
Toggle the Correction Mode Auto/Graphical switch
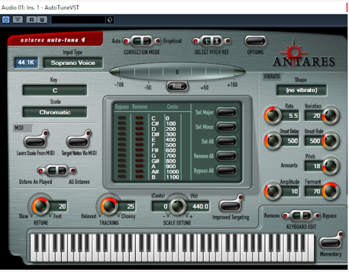[x=142, y=41]
